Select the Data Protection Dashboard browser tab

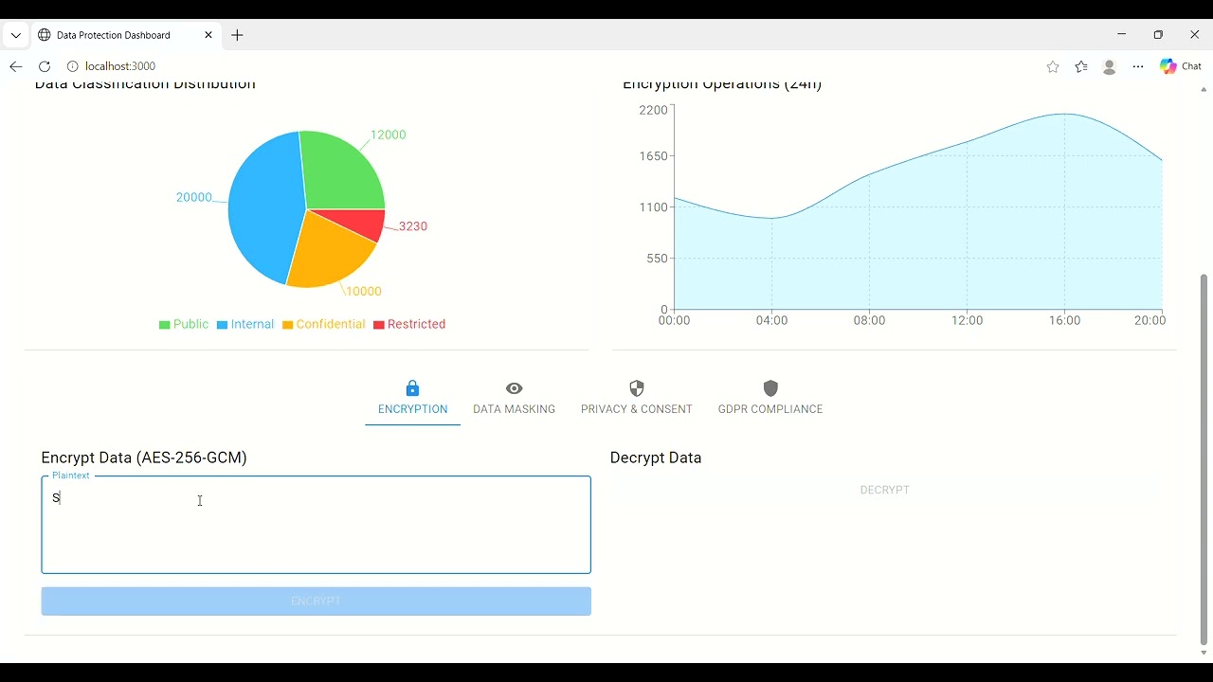tap(125, 35)
